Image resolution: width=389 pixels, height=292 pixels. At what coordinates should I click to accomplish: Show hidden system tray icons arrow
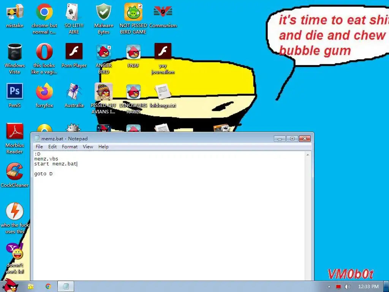click(329, 287)
